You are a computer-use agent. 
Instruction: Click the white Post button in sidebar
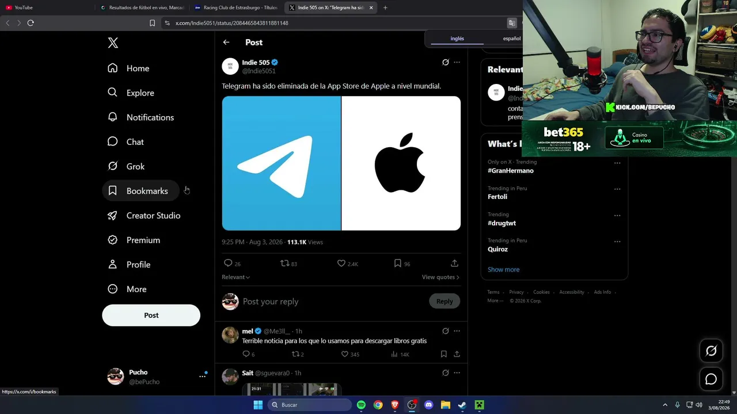tap(151, 315)
